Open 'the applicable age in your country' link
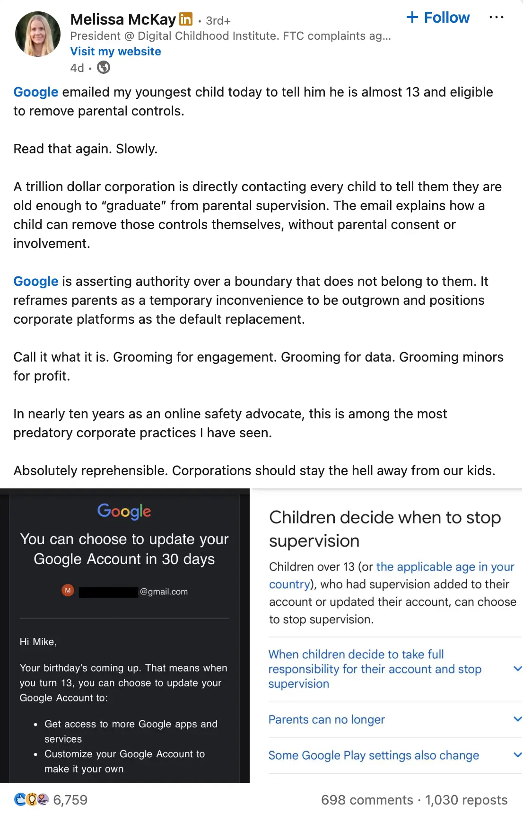 445,567
